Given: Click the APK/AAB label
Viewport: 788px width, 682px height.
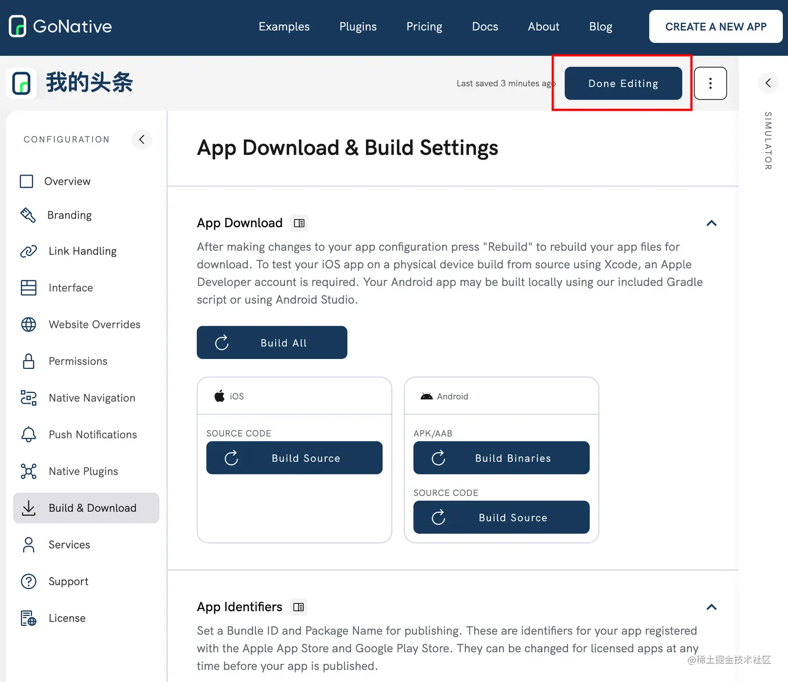Looking at the screenshot, I should [433, 433].
